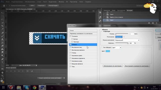Screen dimensions: 161x90
Task: Open the Изображение menu
Action: (x=30, y=2)
